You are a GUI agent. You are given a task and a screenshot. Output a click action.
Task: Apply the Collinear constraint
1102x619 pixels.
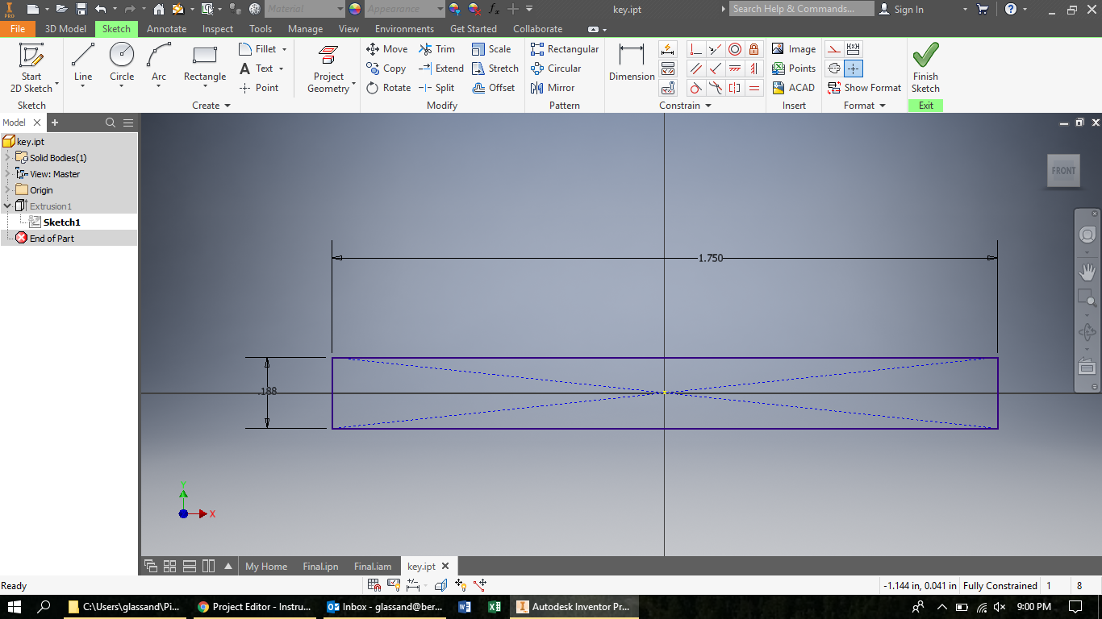715,49
